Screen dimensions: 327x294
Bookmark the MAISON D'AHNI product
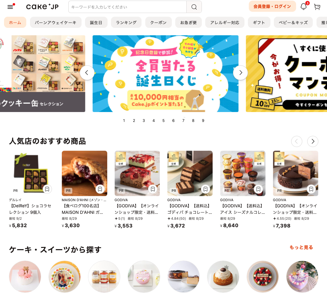click(x=100, y=189)
